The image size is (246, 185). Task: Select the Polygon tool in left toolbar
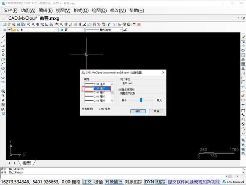[3, 51]
